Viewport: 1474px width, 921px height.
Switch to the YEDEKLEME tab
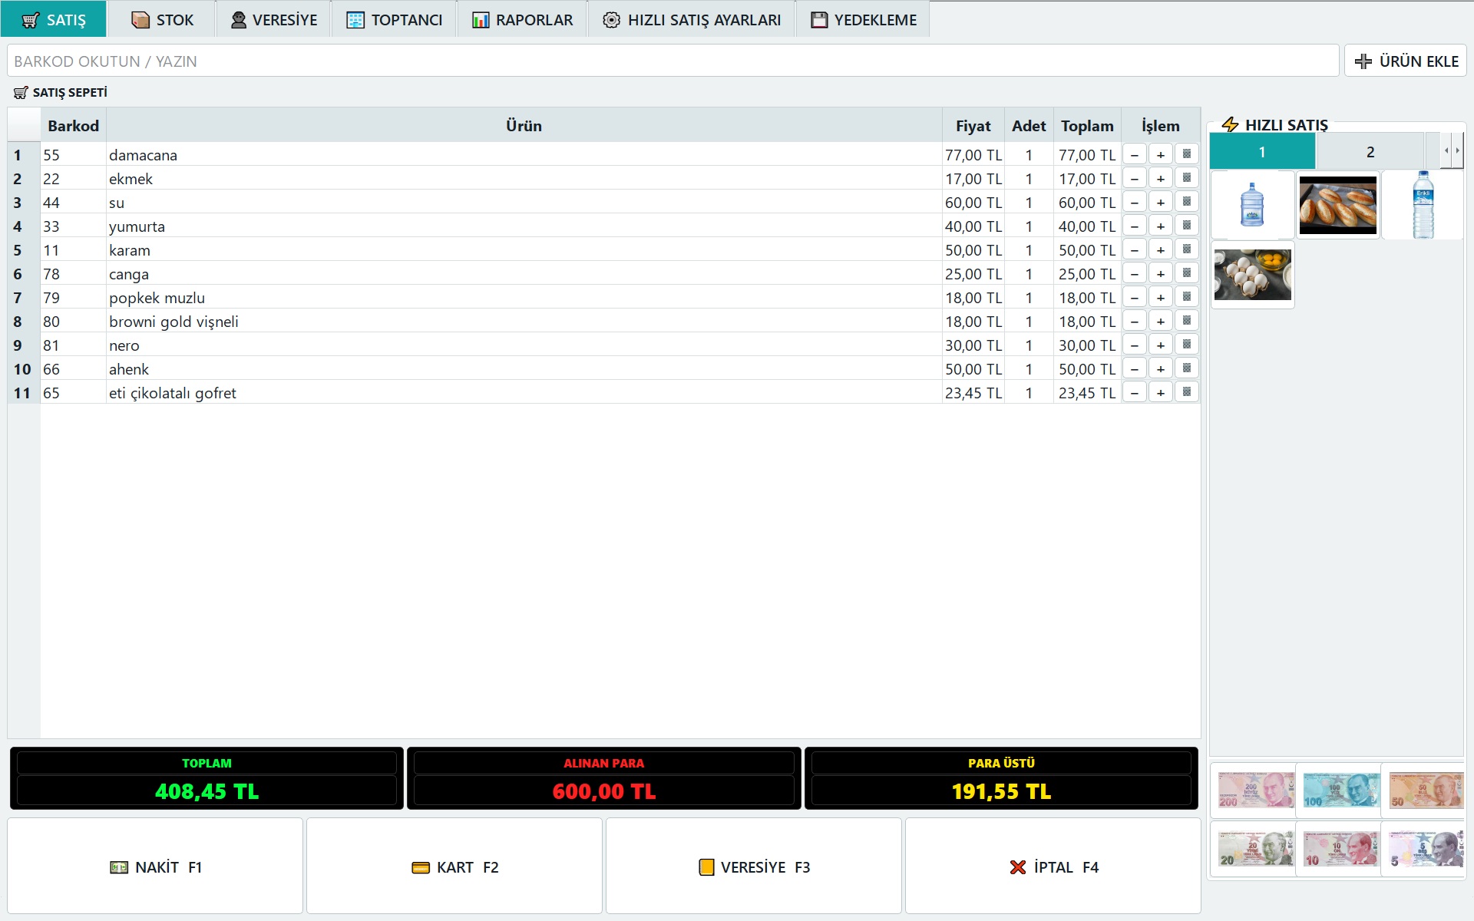pos(864,19)
